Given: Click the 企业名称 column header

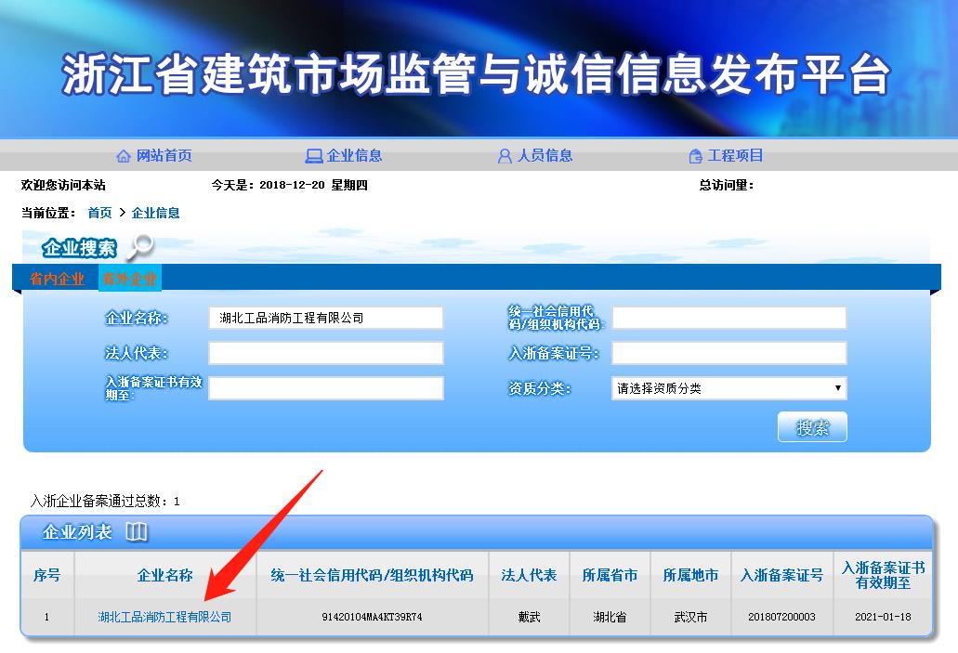Looking at the screenshot, I should pyautogui.click(x=165, y=575).
